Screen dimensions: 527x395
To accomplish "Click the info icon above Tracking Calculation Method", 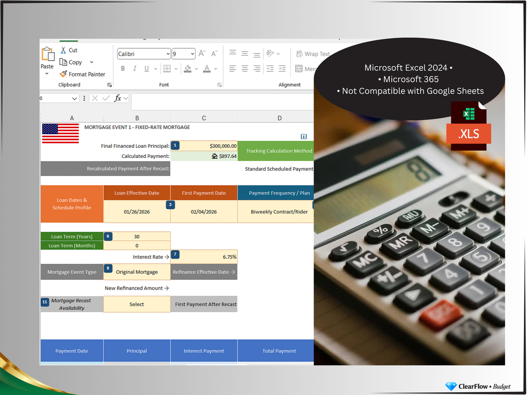I will click(303, 136).
